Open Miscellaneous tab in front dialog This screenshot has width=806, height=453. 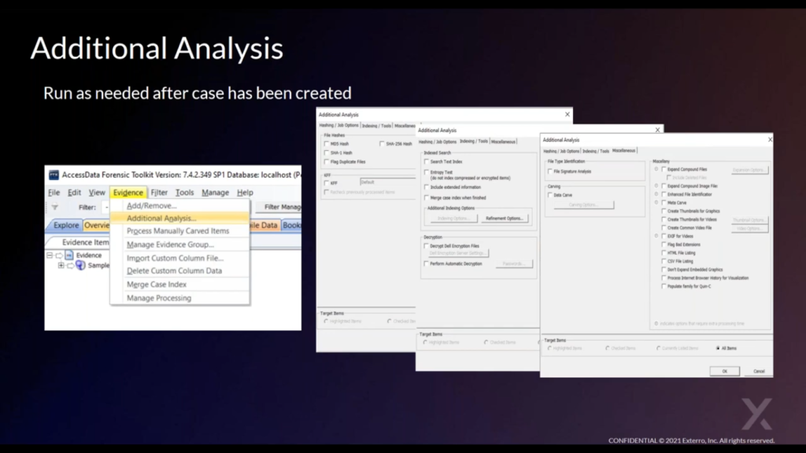(x=623, y=150)
